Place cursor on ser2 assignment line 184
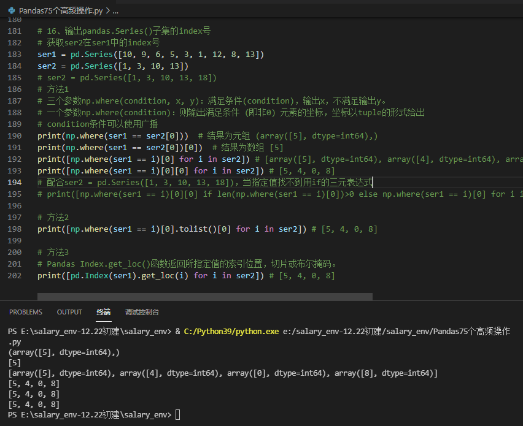This screenshot has height=426, width=523. tap(113, 66)
